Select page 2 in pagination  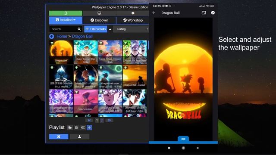pyautogui.click(x=102, y=121)
